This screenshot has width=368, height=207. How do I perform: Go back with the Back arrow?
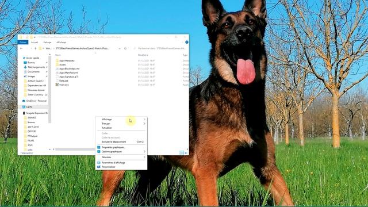[21, 48]
